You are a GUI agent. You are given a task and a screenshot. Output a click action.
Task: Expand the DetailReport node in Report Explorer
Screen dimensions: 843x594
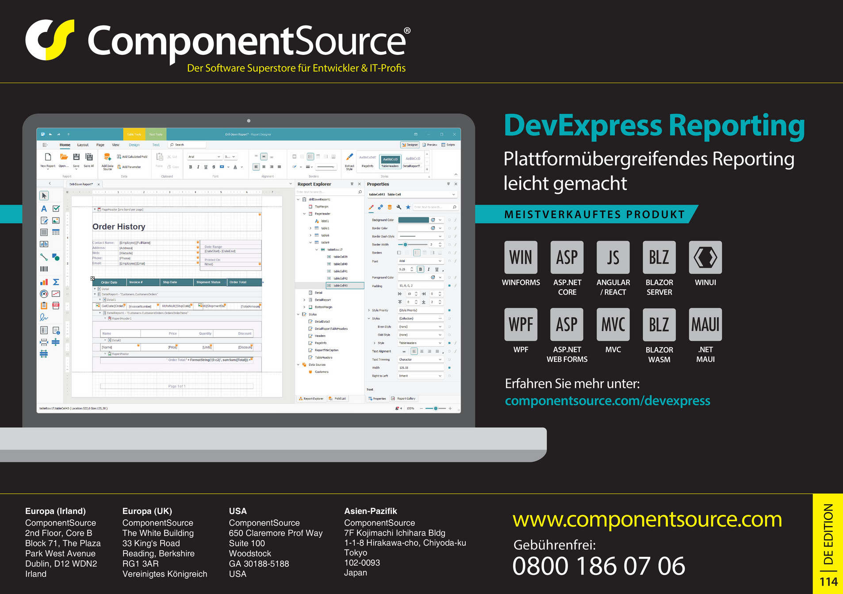pos(304,299)
